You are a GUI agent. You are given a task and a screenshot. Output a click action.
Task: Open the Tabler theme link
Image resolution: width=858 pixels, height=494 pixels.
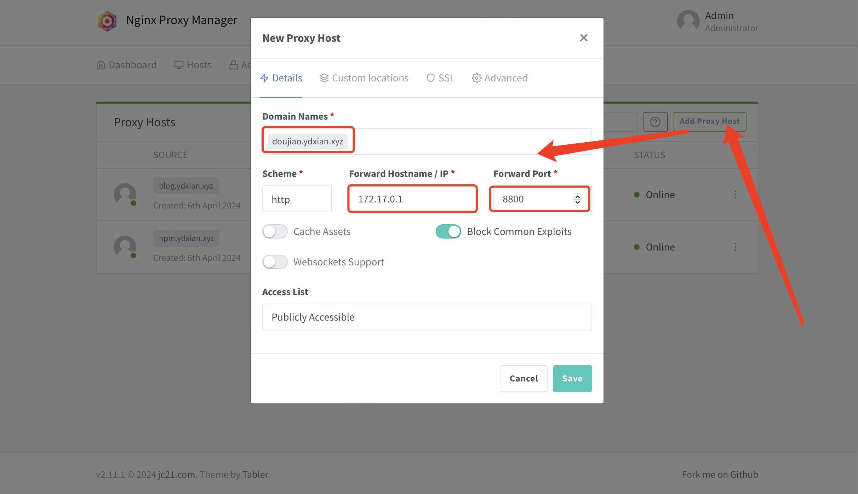pos(256,475)
